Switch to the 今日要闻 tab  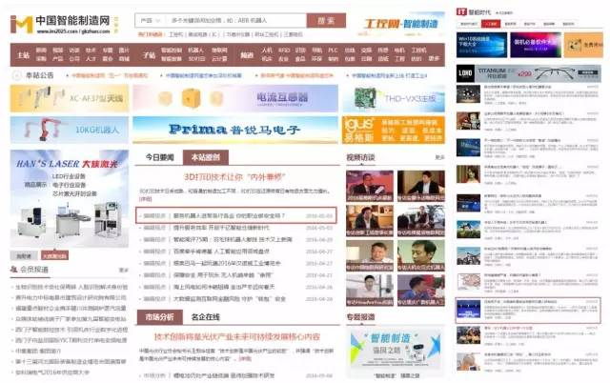point(159,156)
